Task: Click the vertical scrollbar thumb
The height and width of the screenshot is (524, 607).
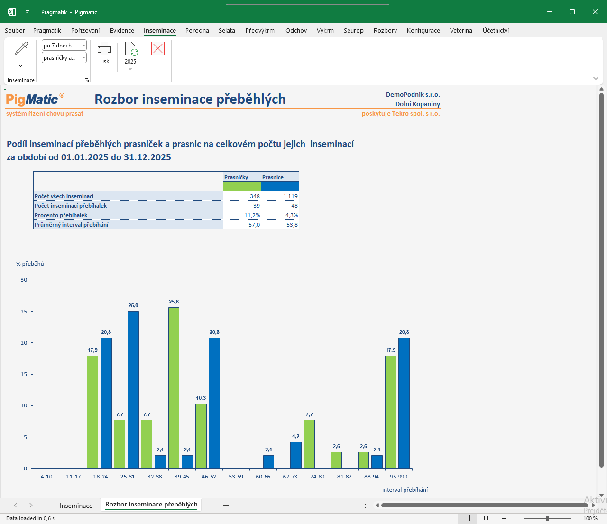Action: pyautogui.click(x=602, y=280)
